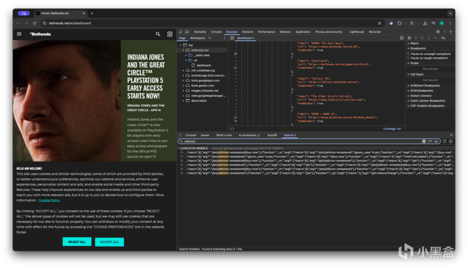The width and height of the screenshot is (468, 268).
Task: Click the Bethesda site search magnifier
Action: click(158, 34)
